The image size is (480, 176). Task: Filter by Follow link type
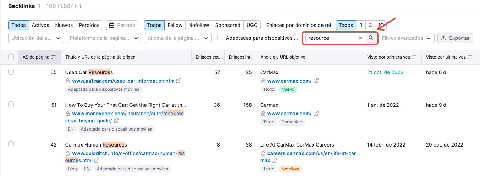175,25
